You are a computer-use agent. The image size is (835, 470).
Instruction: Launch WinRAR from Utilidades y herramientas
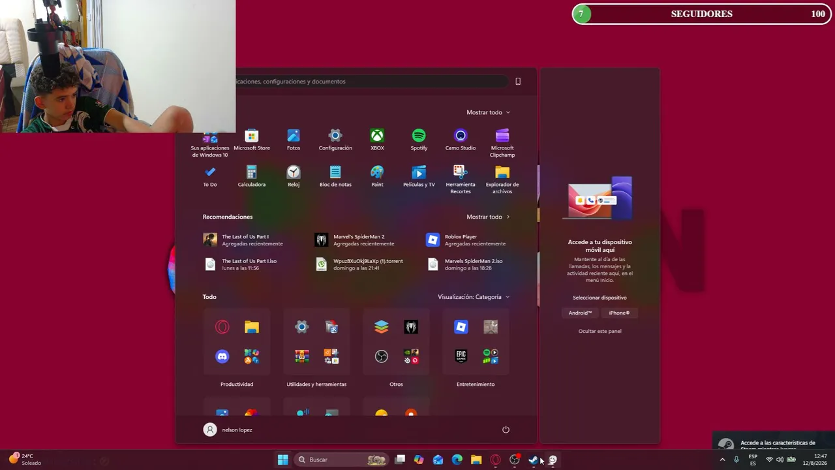tap(301, 356)
